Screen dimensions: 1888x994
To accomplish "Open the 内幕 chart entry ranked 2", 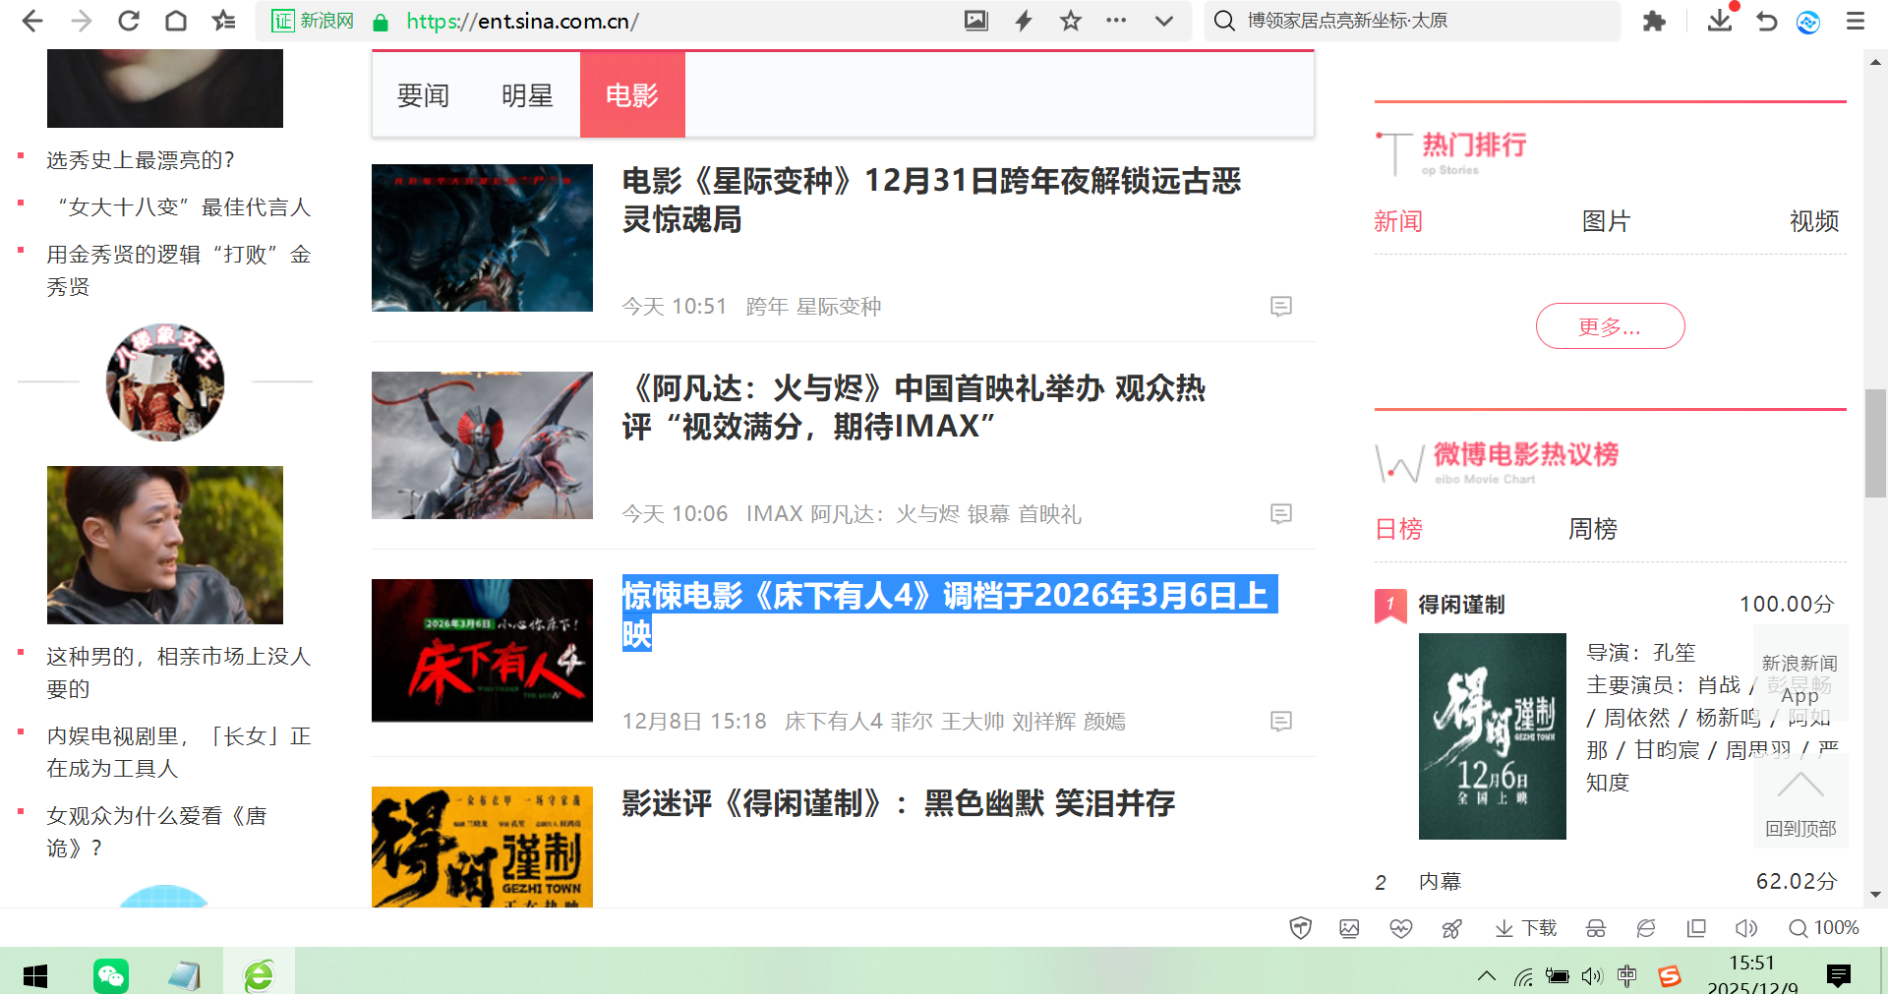I will pos(1440,882).
